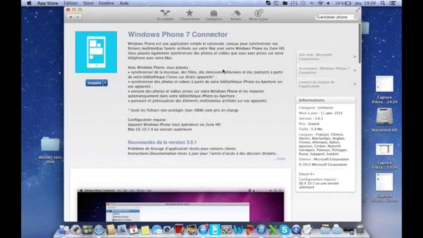423x238 pixels.
Task: Open the Mises à jour updates section
Action: point(258,15)
